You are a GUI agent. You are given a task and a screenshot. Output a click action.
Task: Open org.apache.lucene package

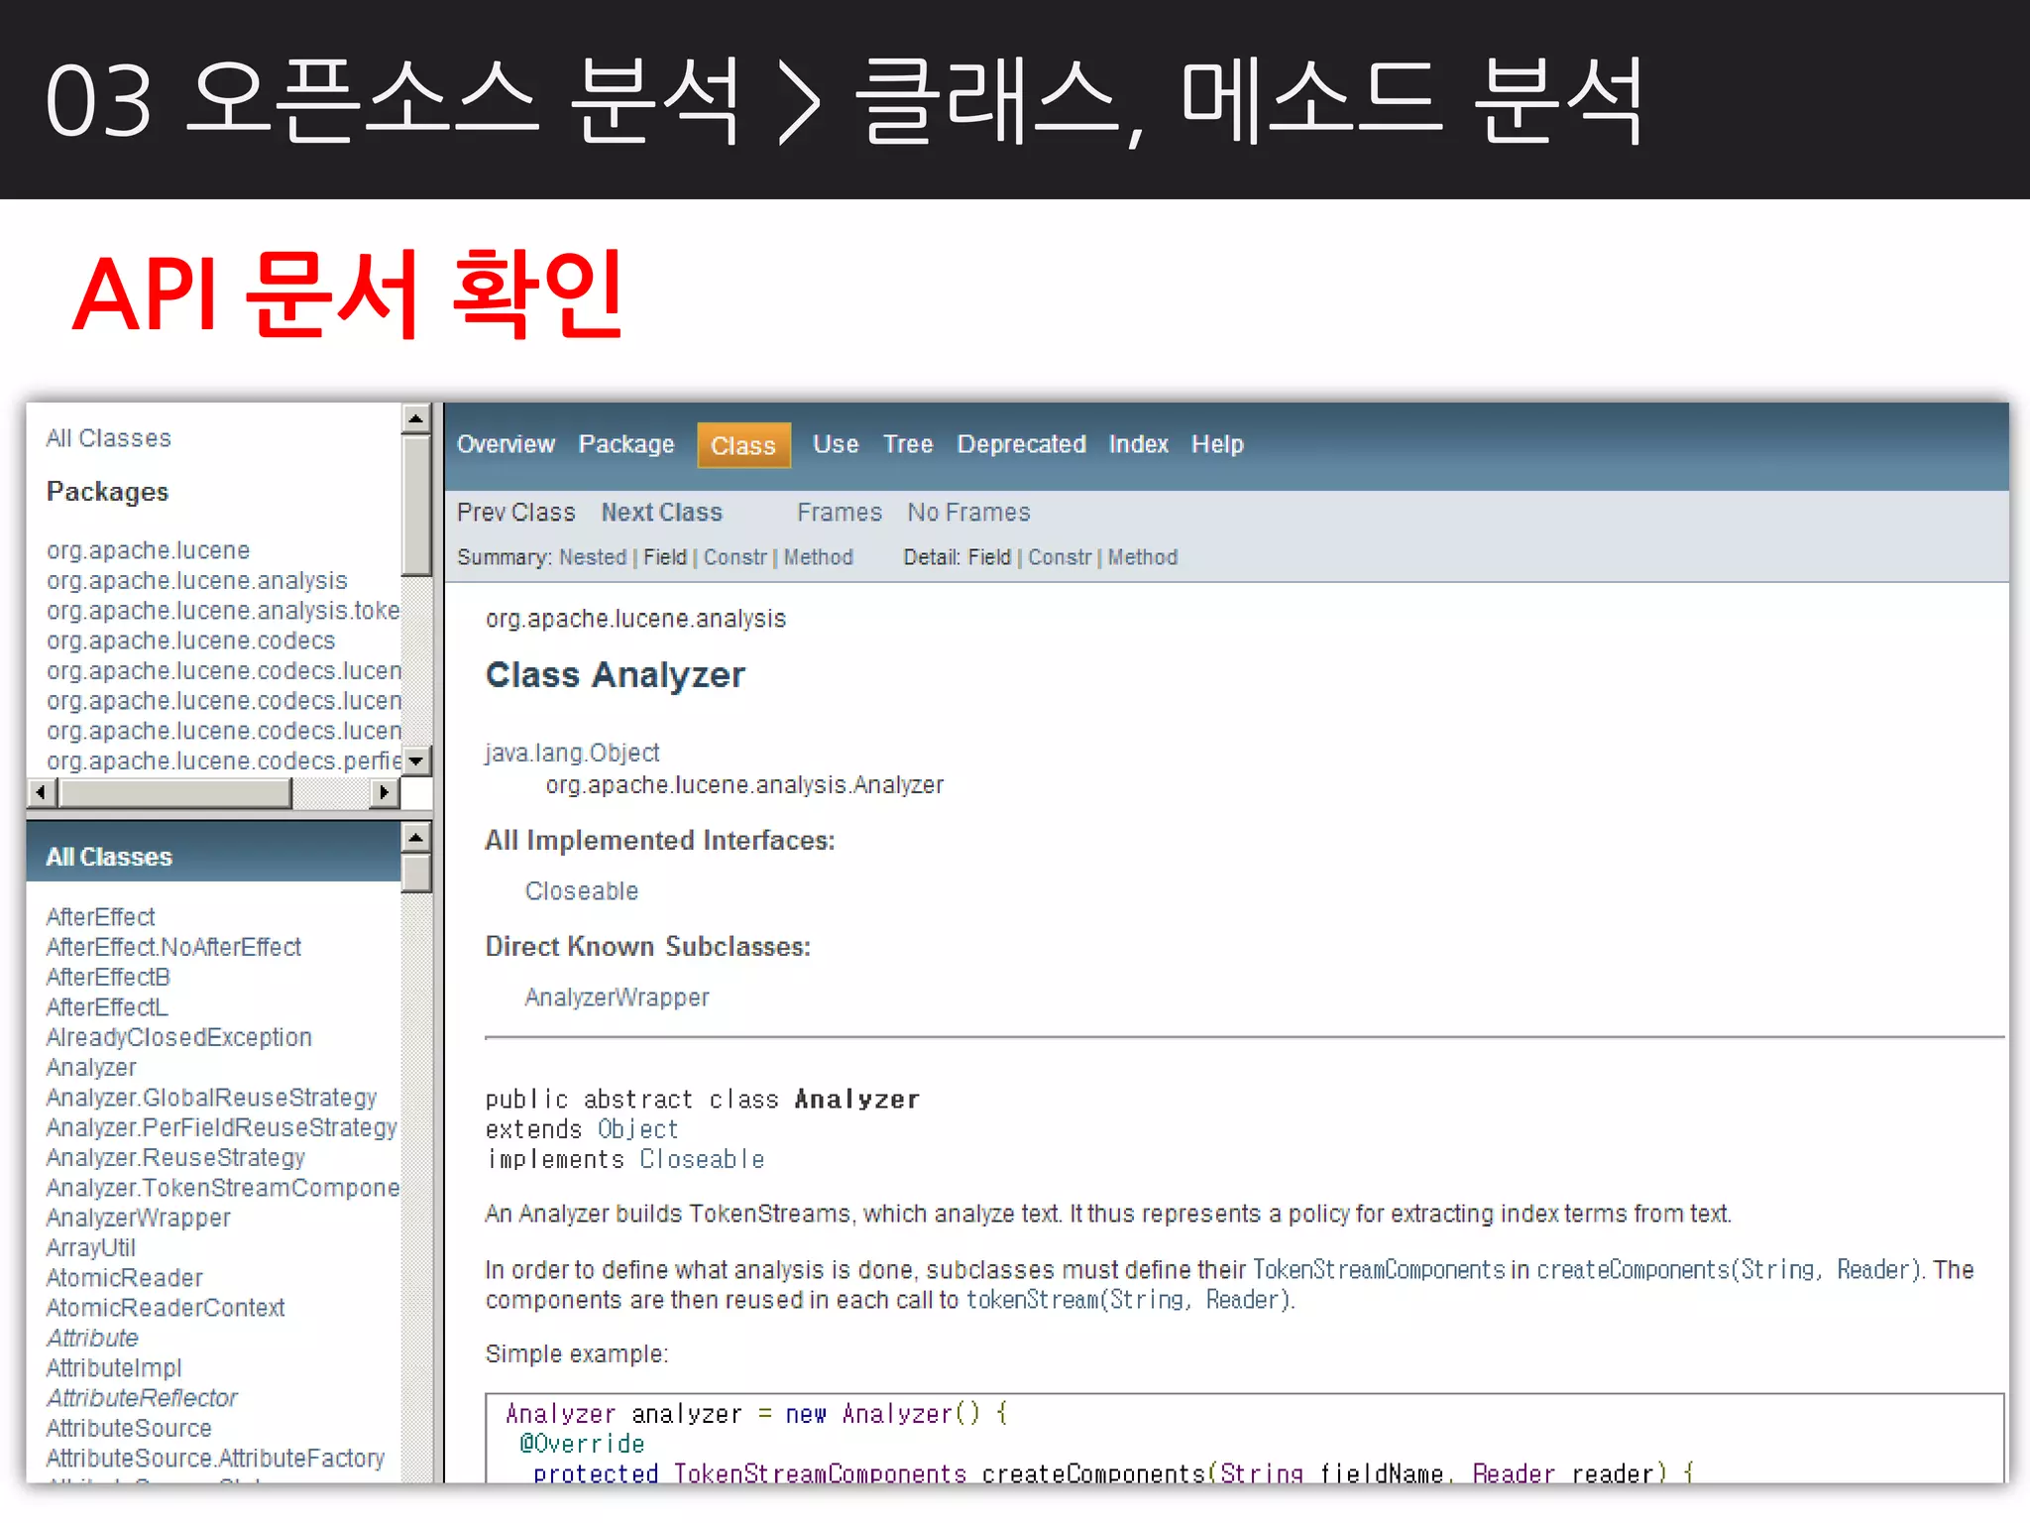point(148,550)
